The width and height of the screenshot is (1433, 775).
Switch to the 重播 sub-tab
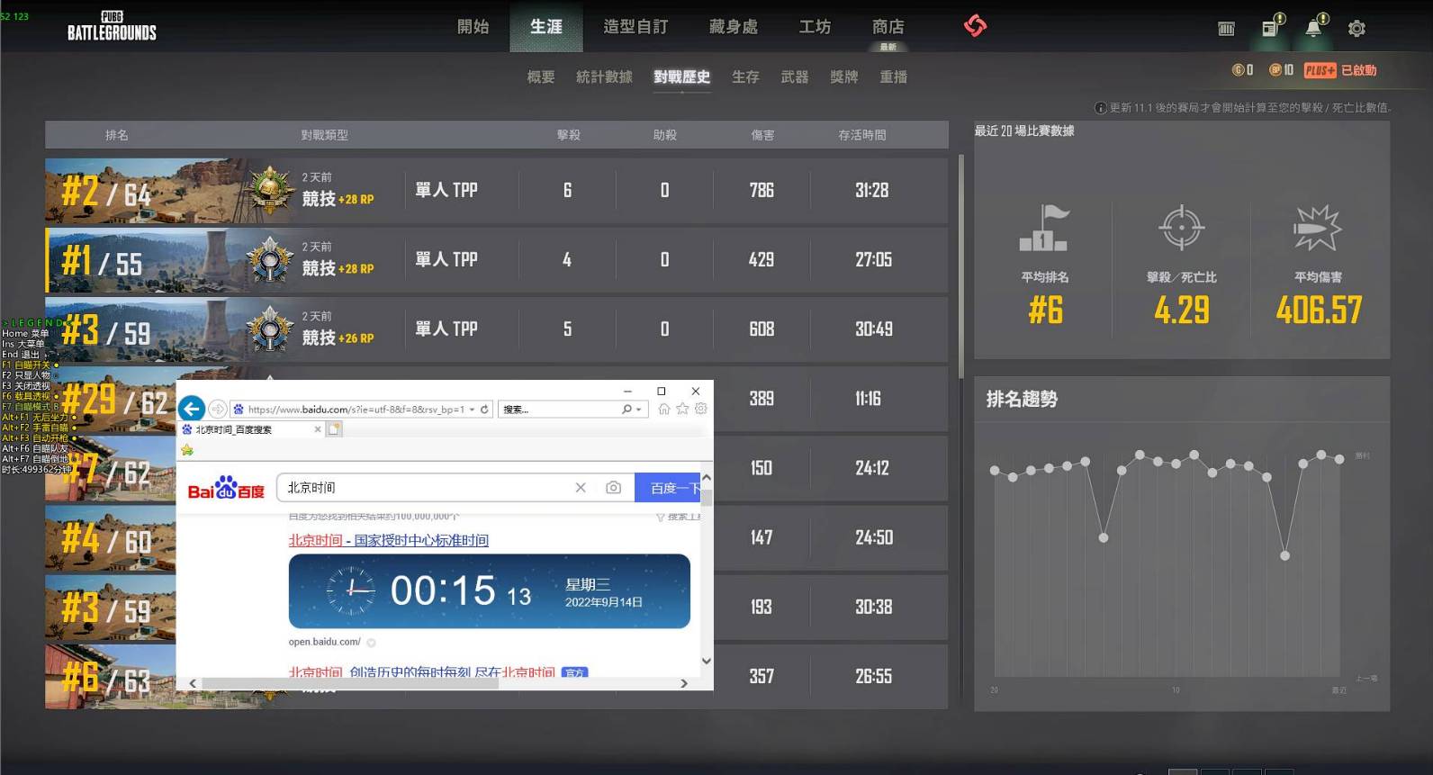click(893, 77)
